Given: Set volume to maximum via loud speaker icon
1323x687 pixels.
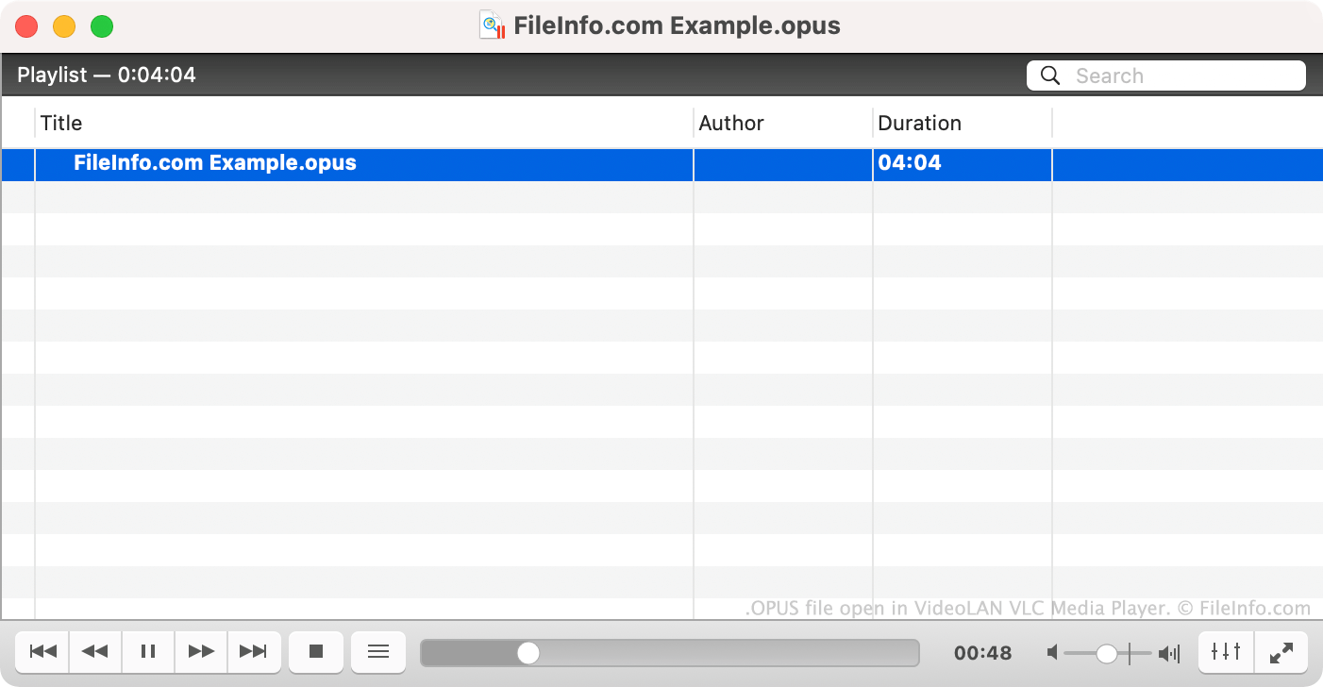Looking at the screenshot, I should [x=1169, y=653].
